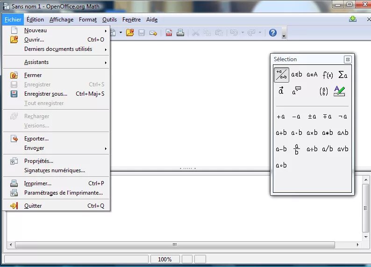Choose Exporter... menu entry
Image resolution: width=371 pixels, height=267 pixels.
56,139
